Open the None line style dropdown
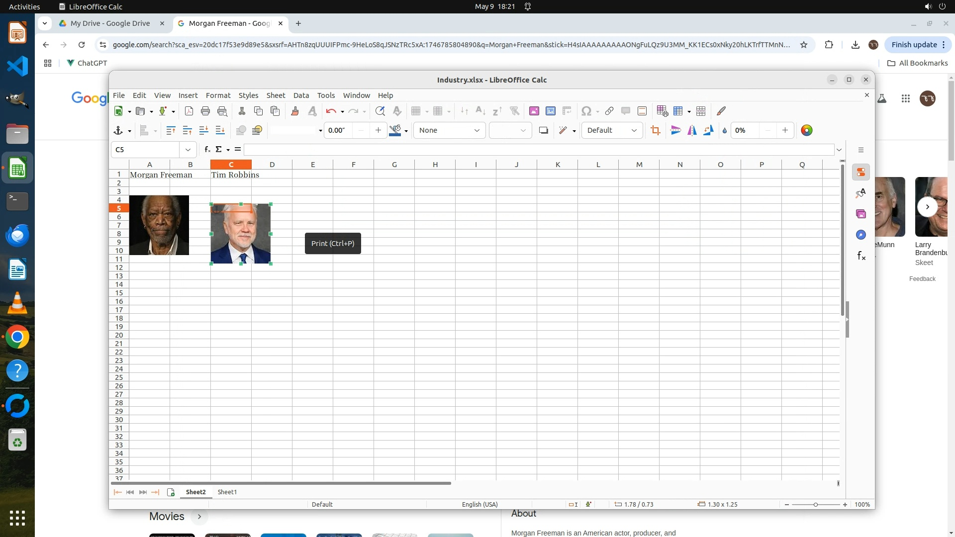 pos(449,130)
